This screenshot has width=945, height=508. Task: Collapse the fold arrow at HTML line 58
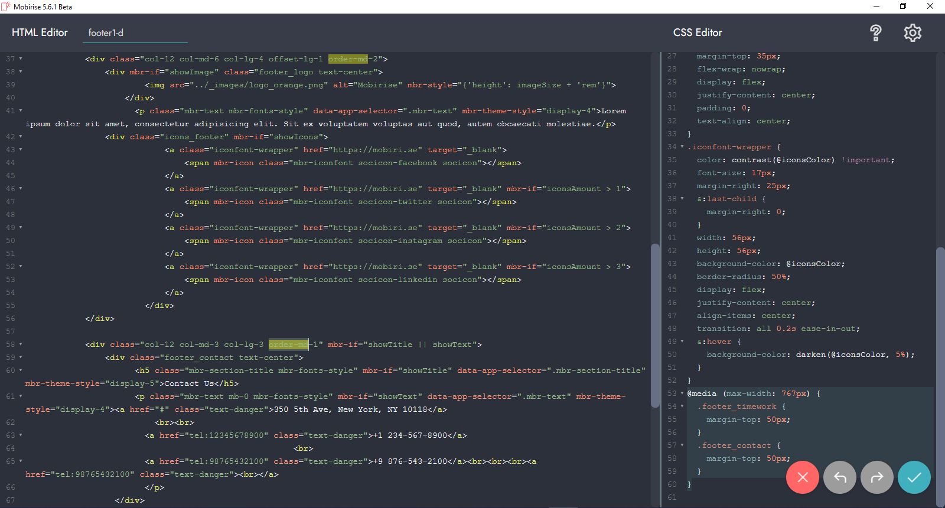(x=21, y=345)
